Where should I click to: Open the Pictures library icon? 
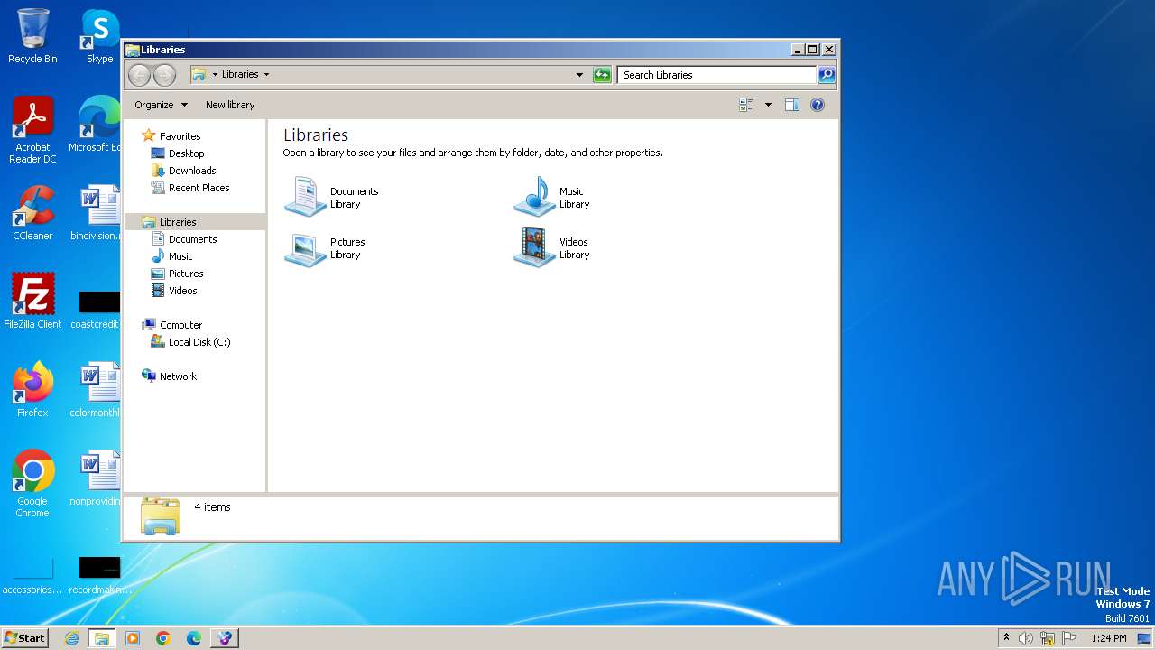(305, 248)
